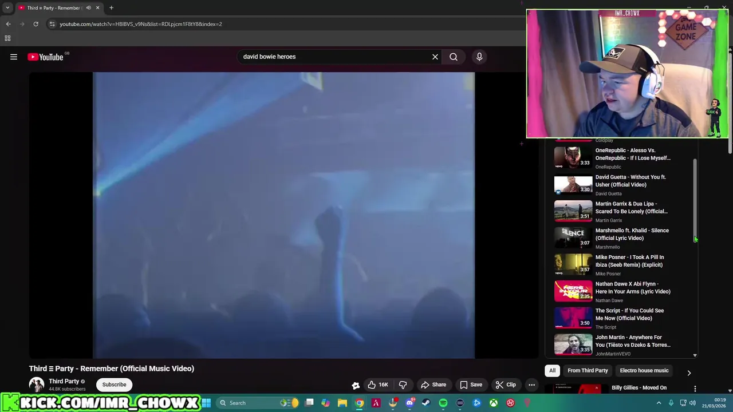The width and height of the screenshot is (733, 412).
Task: Open volume control in system tray
Action: point(692,403)
